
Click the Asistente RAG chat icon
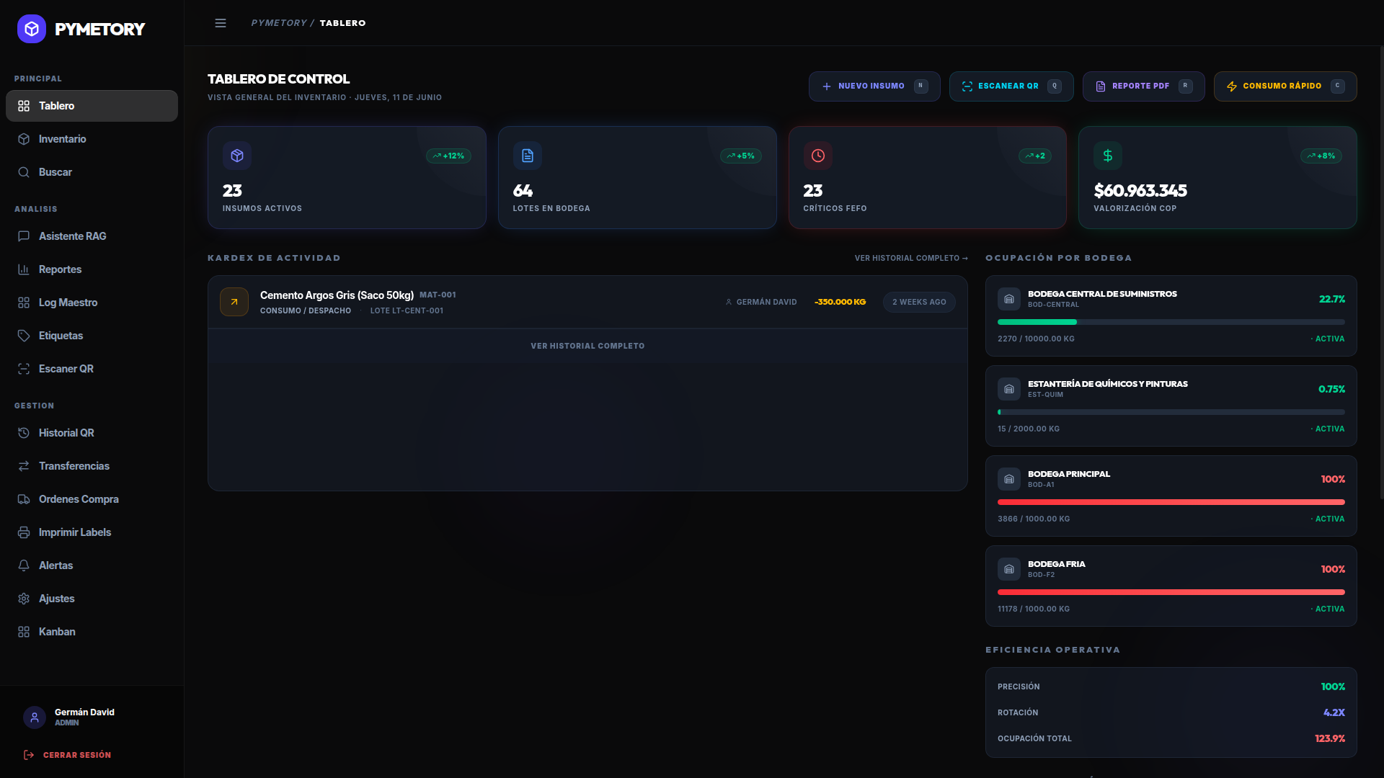click(24, 236)
